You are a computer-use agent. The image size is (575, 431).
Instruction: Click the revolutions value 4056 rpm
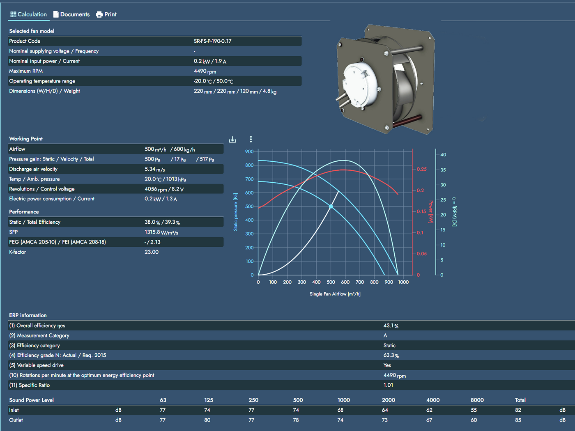[156, 189]
